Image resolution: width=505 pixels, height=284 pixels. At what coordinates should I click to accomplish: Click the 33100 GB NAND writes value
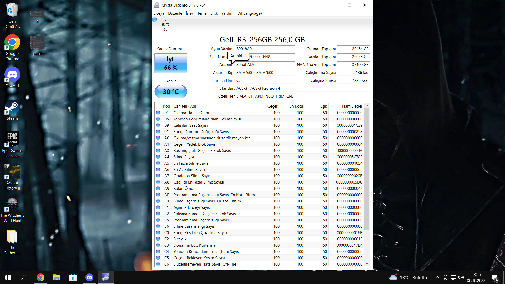point(353,65)
